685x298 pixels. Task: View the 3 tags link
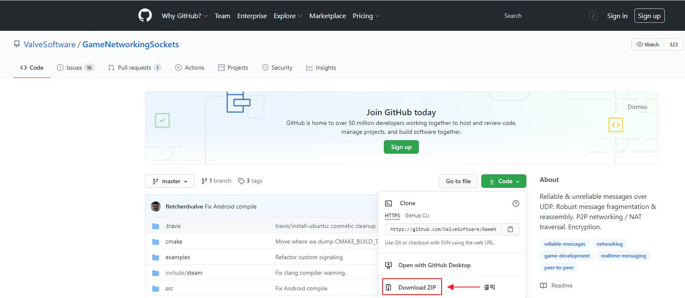(x=250, y=181)
